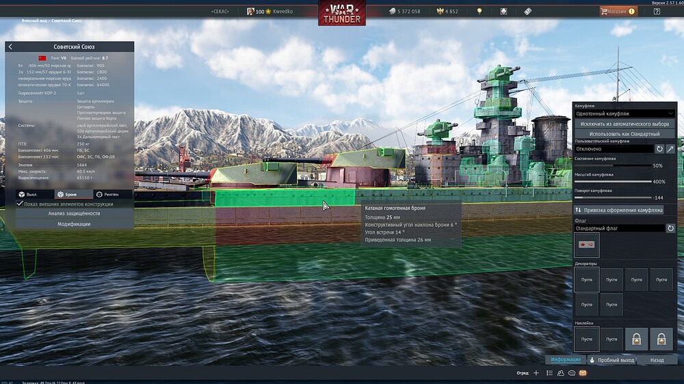Click Привязка оформления камуфляжа

[x=619, y=210]
